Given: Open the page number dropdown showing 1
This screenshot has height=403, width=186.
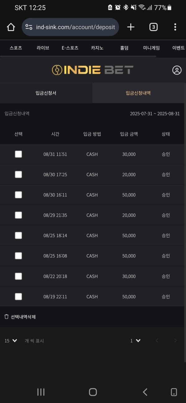Looking at the screenshot, I should click(135, 340).
